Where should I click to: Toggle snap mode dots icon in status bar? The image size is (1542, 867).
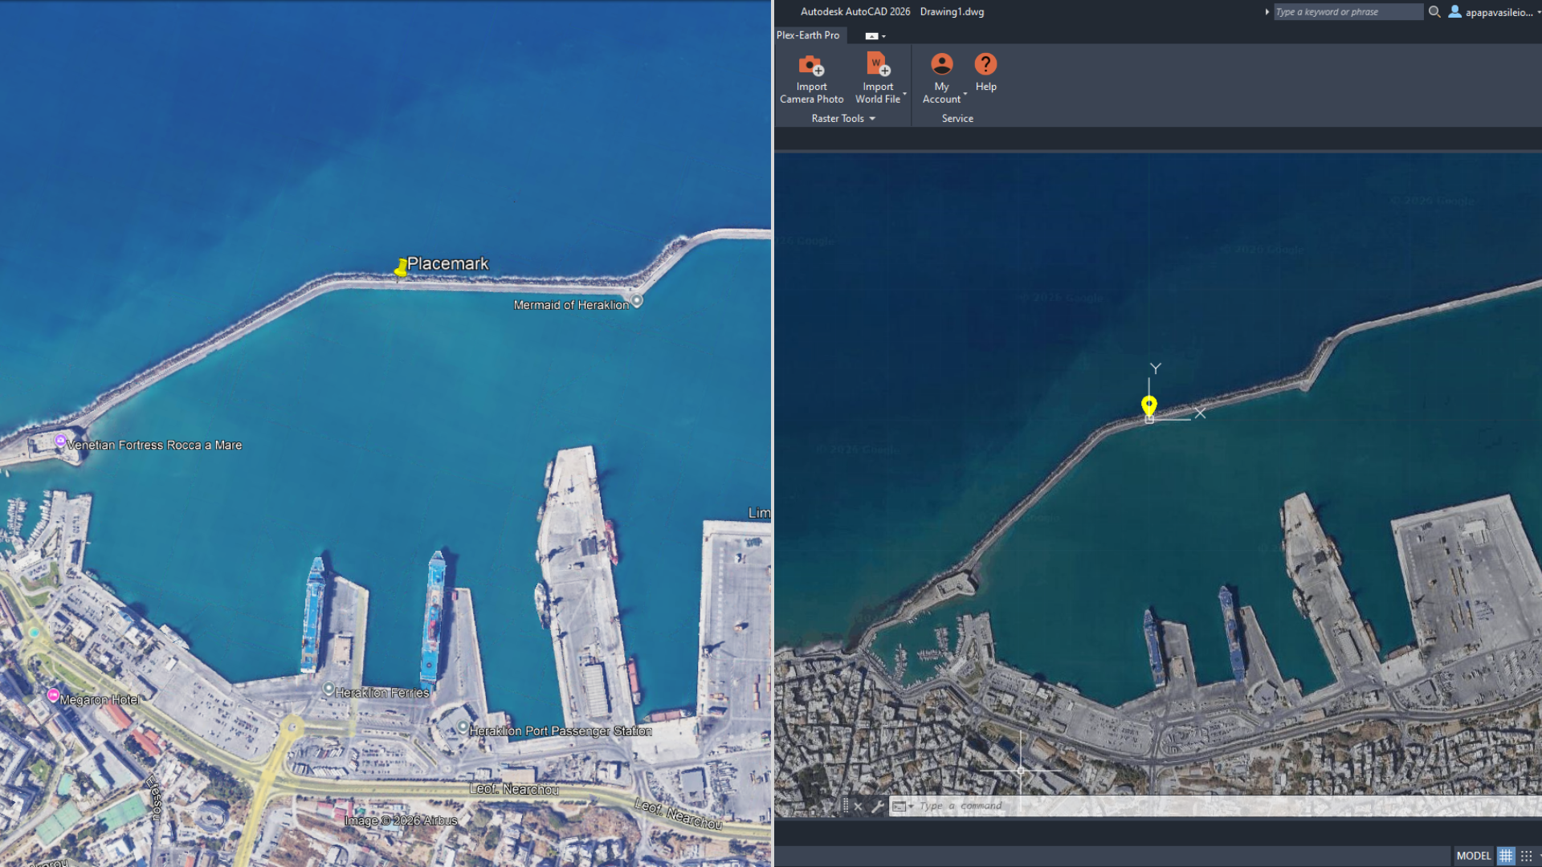(1527, 856)
